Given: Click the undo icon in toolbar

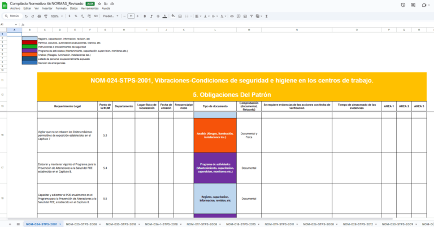Looking at the screenshot, I should click(x=25, y=16).
